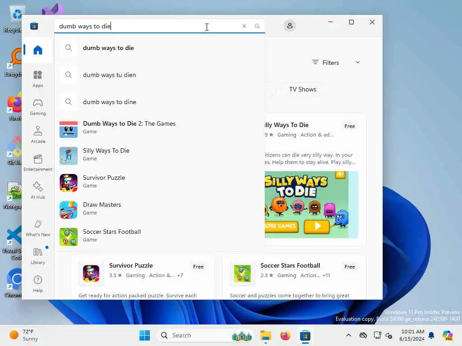Open the Silly Ways To Die screenshot thumbnail
This screenshot has height=346, width=462.
click(311, 205)
